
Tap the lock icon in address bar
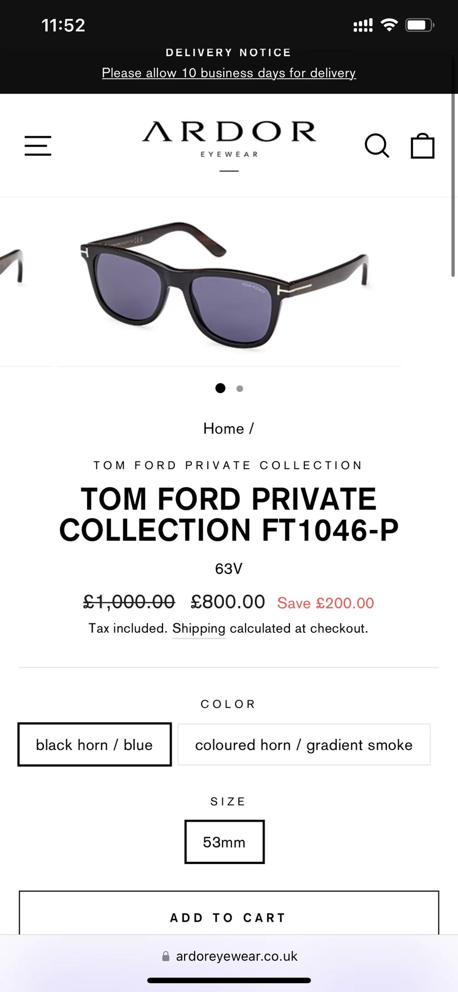166,956
